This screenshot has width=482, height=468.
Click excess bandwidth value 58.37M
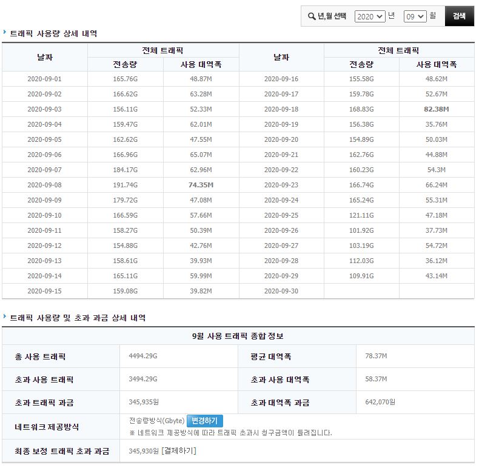(377, 379)
